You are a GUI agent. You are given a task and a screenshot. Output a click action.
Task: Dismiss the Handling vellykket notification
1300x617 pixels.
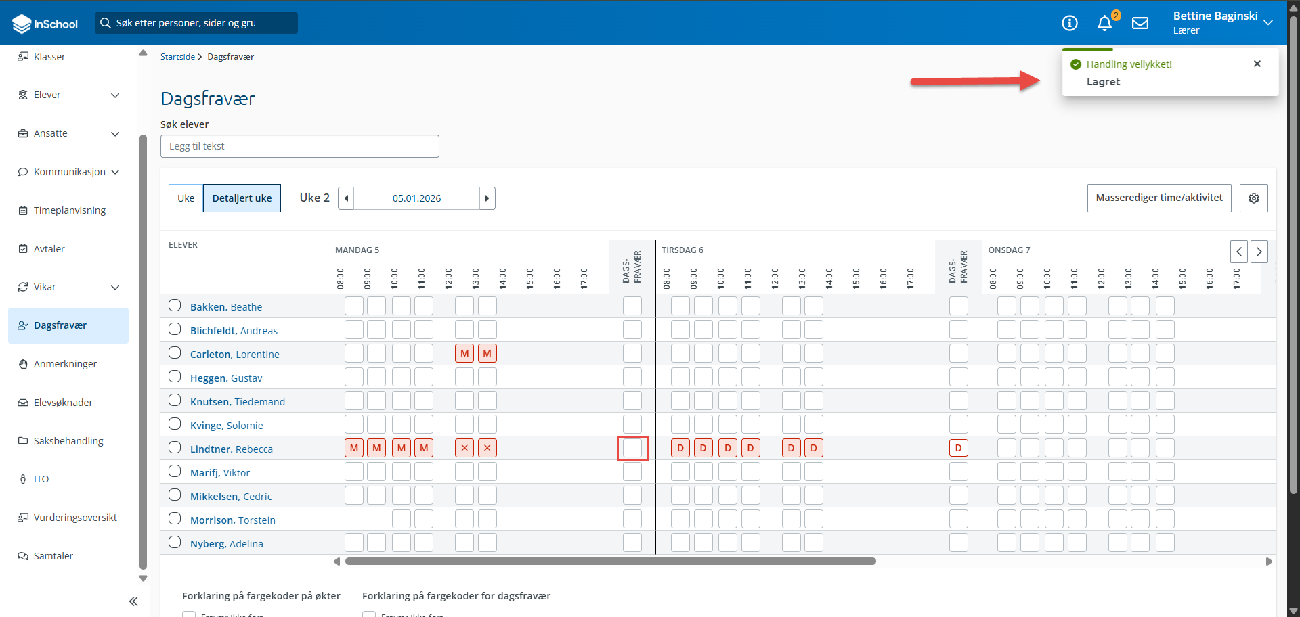pos(1257,64)
